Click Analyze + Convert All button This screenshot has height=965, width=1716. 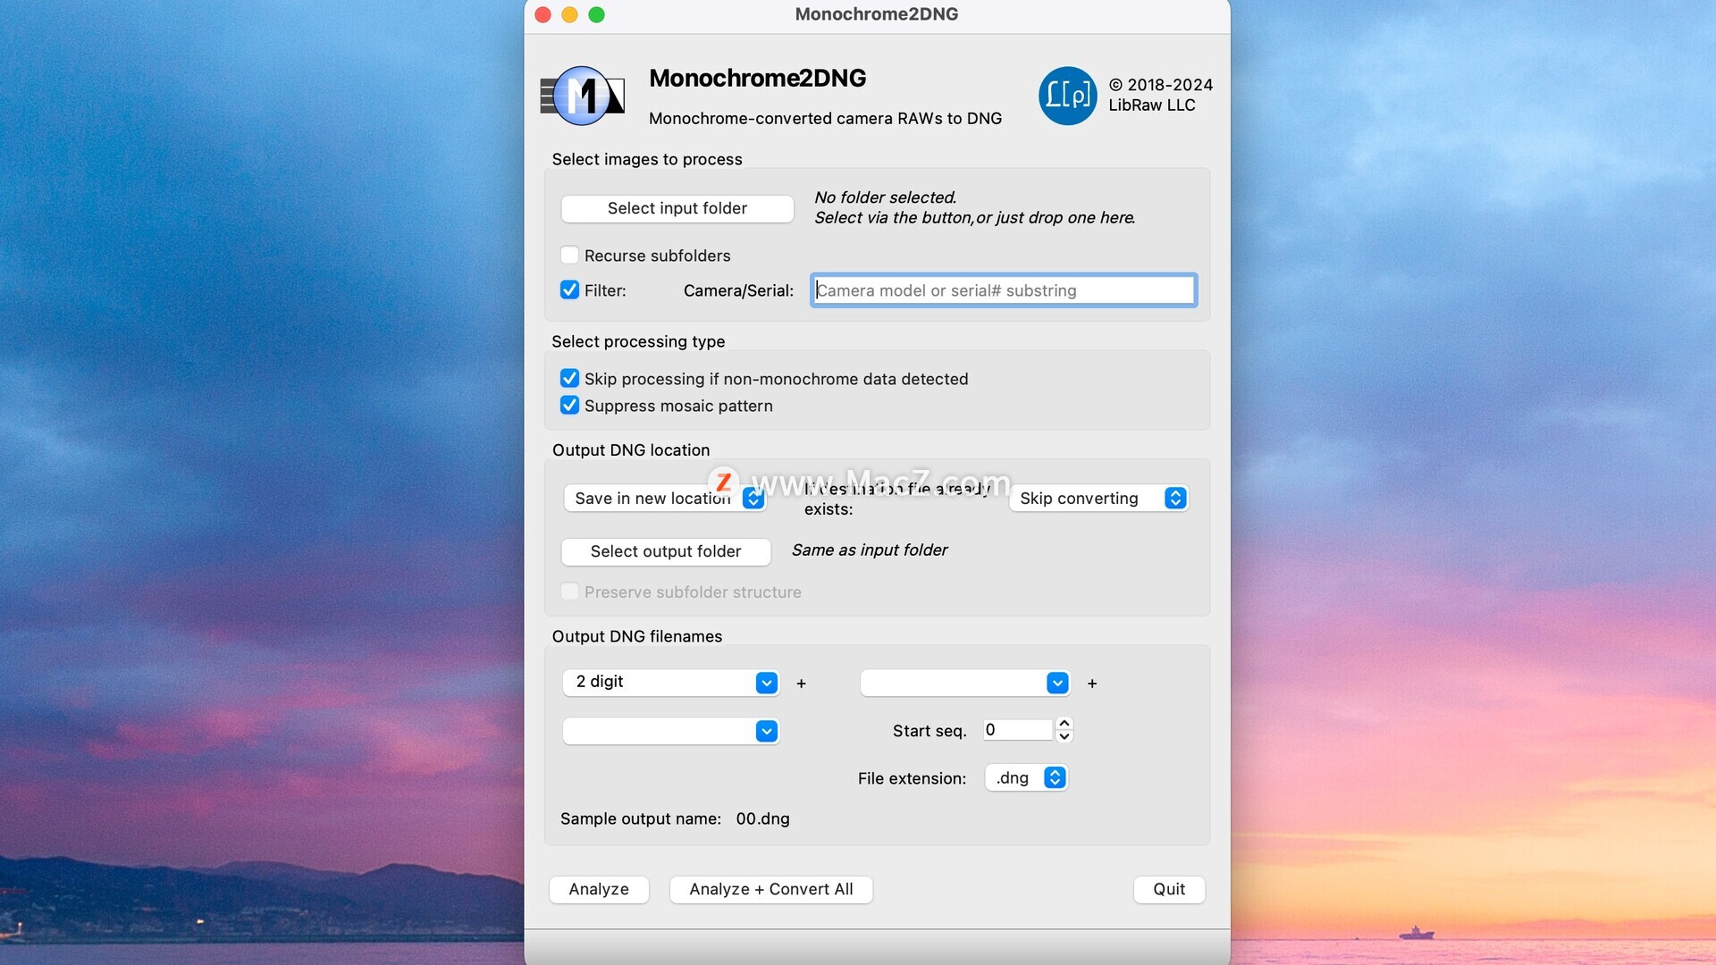coord(771,889)
